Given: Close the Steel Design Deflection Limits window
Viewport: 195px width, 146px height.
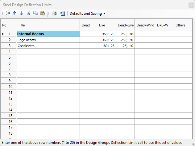Looking at the screenshot, I should pos(190,5).
